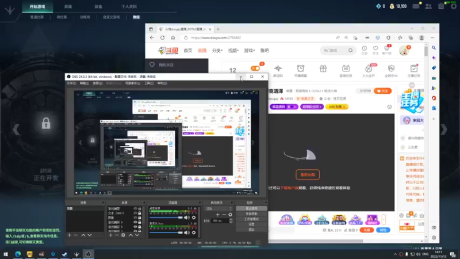Adjust the desktop audio volume slider in OBS

point(166,218)
